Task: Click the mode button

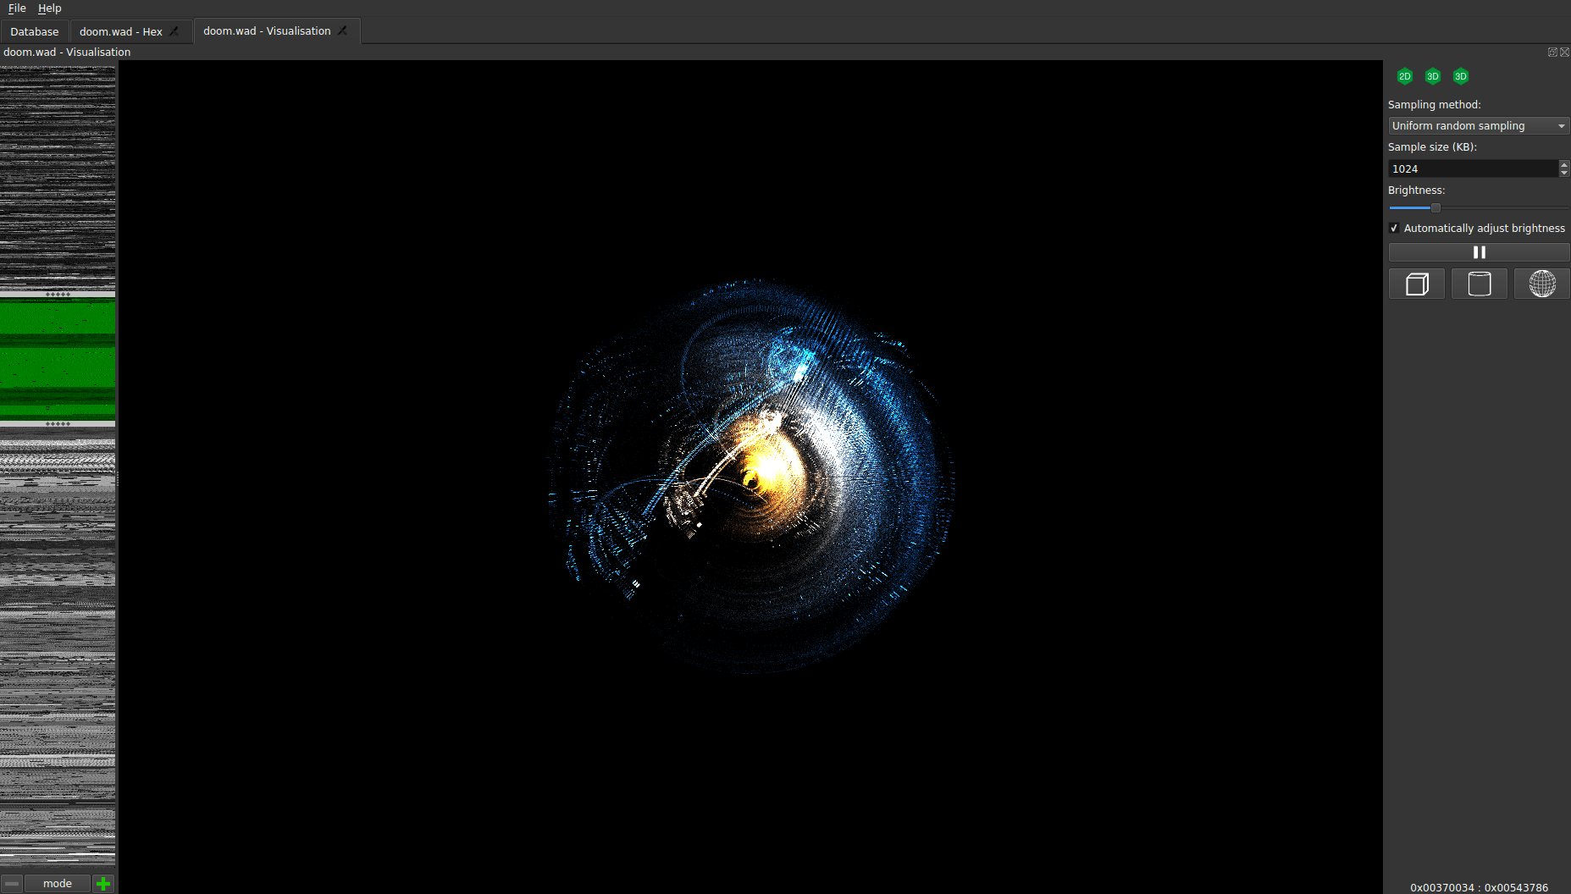Action: point(58,884)
